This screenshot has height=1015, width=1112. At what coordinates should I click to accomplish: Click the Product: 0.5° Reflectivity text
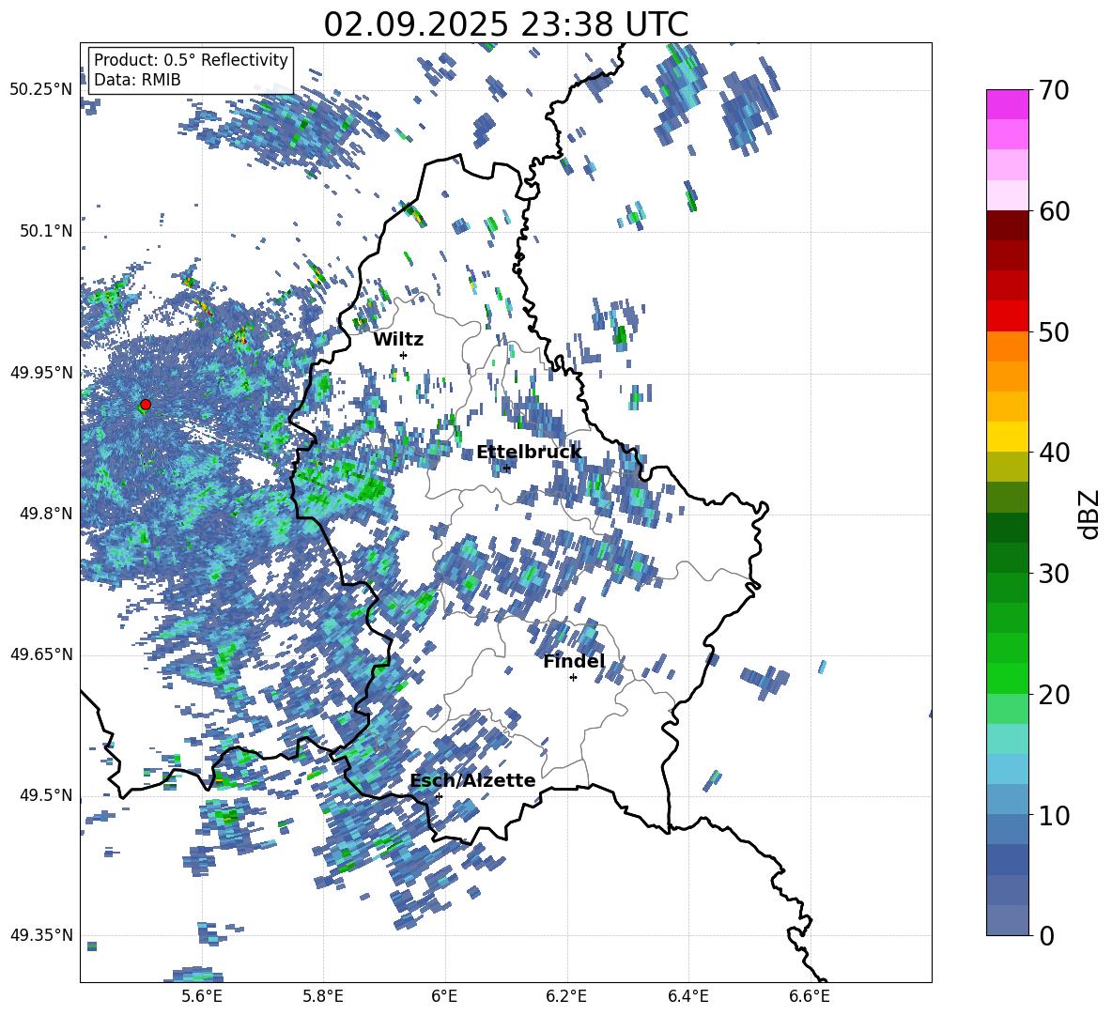191,59
